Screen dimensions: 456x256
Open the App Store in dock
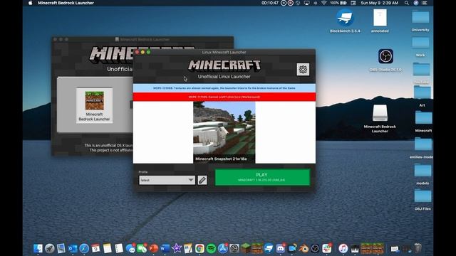click(x=223, y=249)
